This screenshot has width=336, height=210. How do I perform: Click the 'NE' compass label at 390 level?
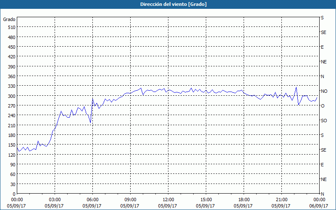(x=324, y=62)
